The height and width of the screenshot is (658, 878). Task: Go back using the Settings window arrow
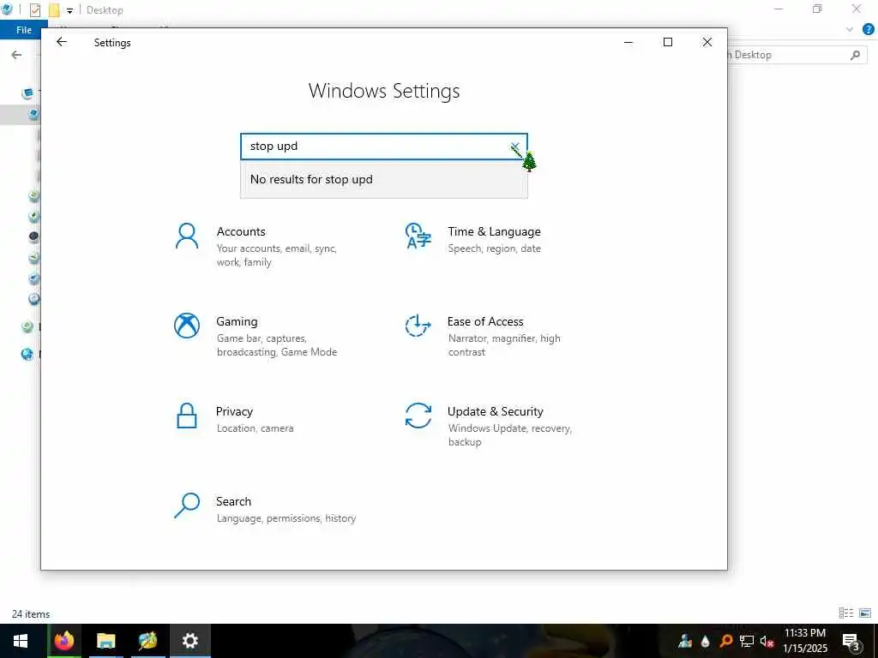coord(62,42)
